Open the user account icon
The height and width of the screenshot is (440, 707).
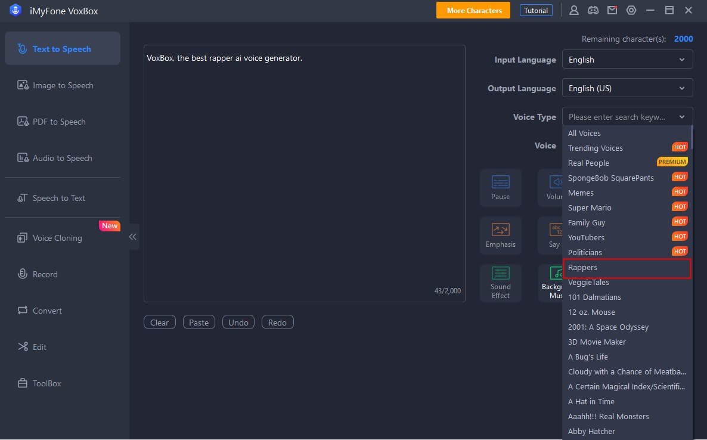coord(573,10)
